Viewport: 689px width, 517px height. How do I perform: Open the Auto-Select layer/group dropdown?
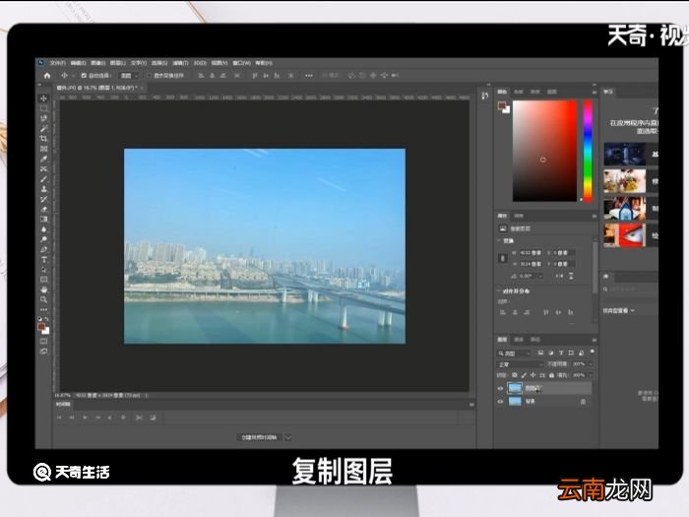point(130,76)
